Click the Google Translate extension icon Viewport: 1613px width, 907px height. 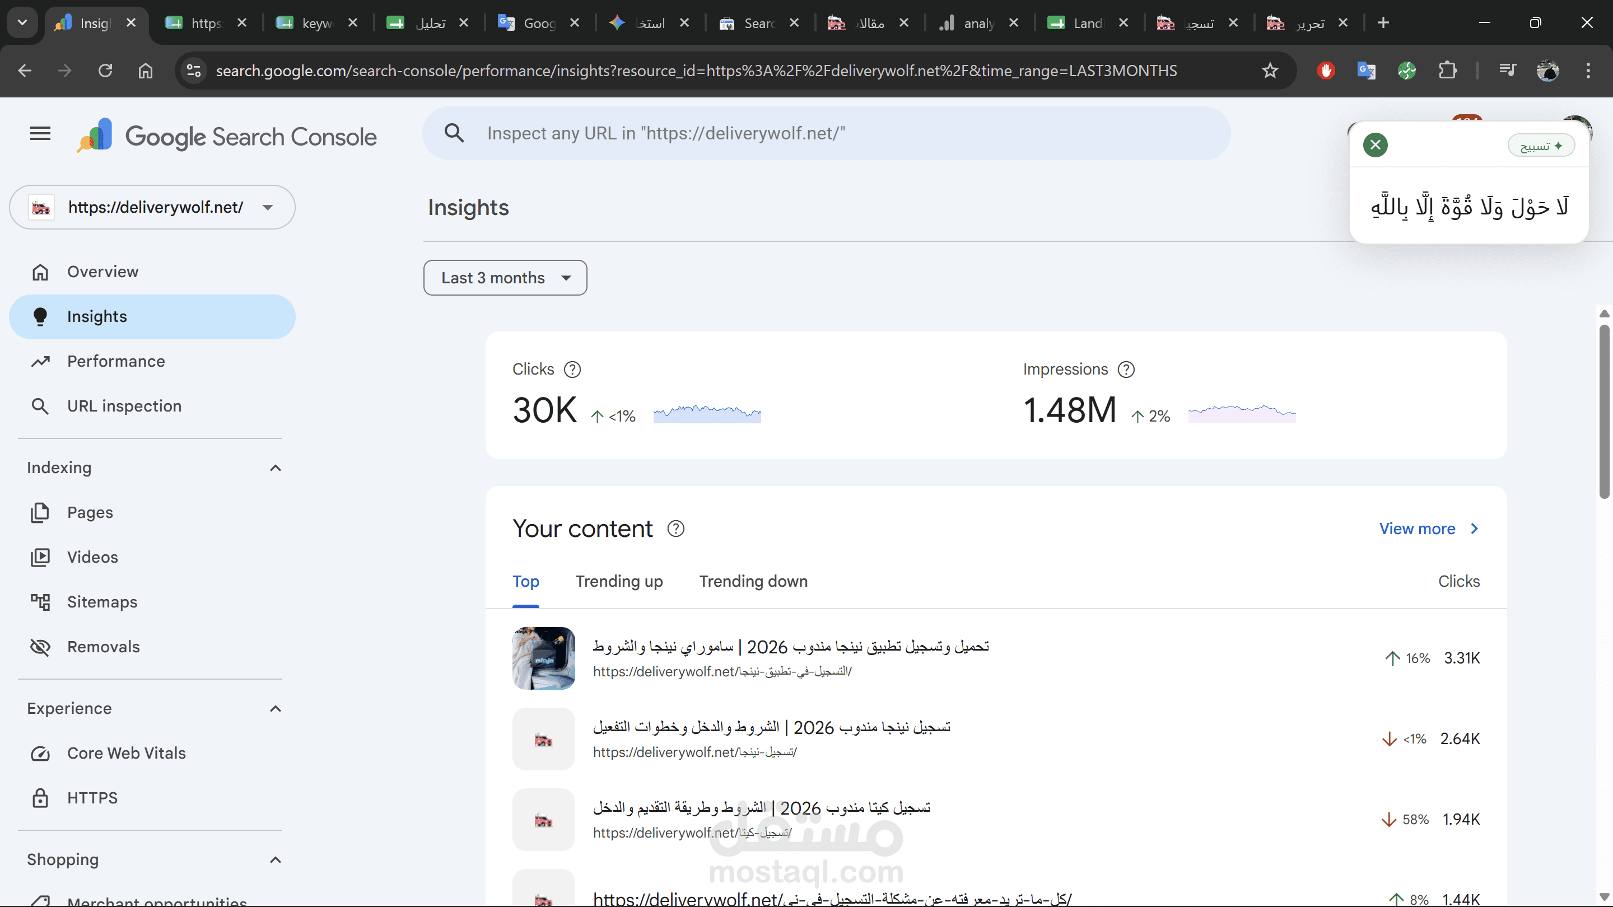coord(1365,71)
